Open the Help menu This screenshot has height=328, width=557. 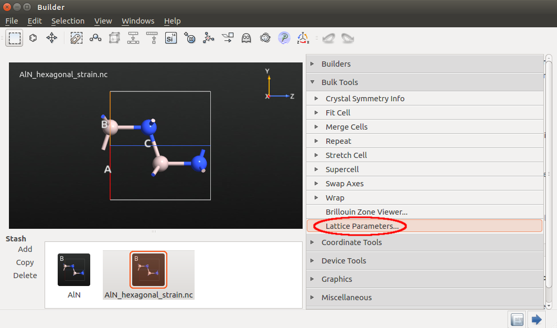click(x=172, y=21)
